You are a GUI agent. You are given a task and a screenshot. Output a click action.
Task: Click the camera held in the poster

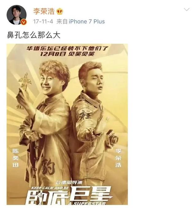pyautogui.click(x=113, y=138)
